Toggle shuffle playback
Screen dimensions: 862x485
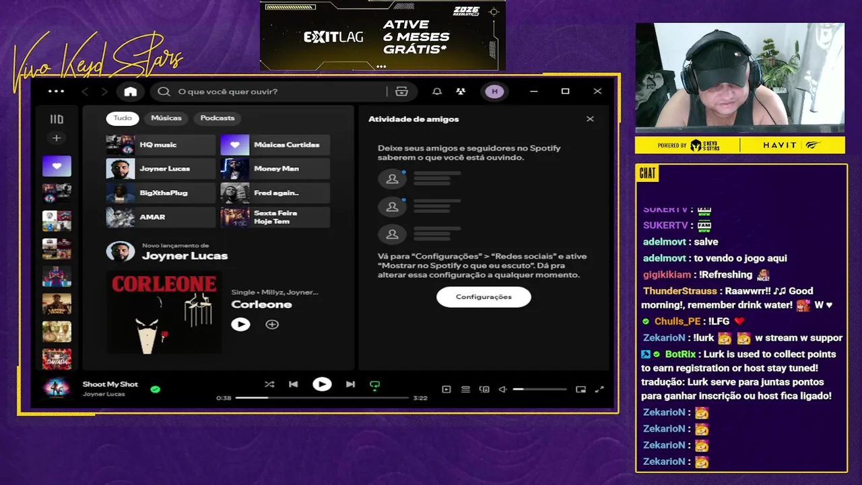click(269, 385)
